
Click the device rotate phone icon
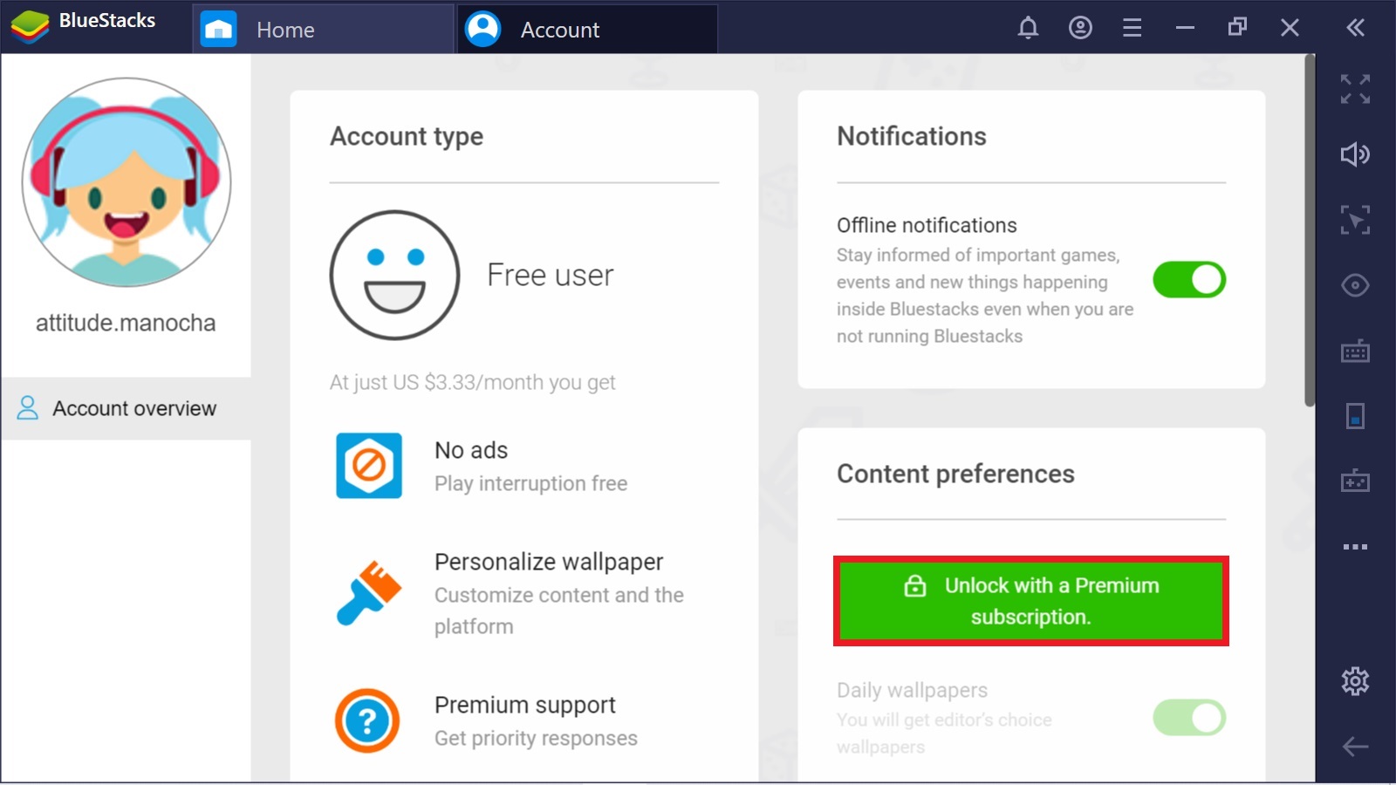(x=1355, y=416)
